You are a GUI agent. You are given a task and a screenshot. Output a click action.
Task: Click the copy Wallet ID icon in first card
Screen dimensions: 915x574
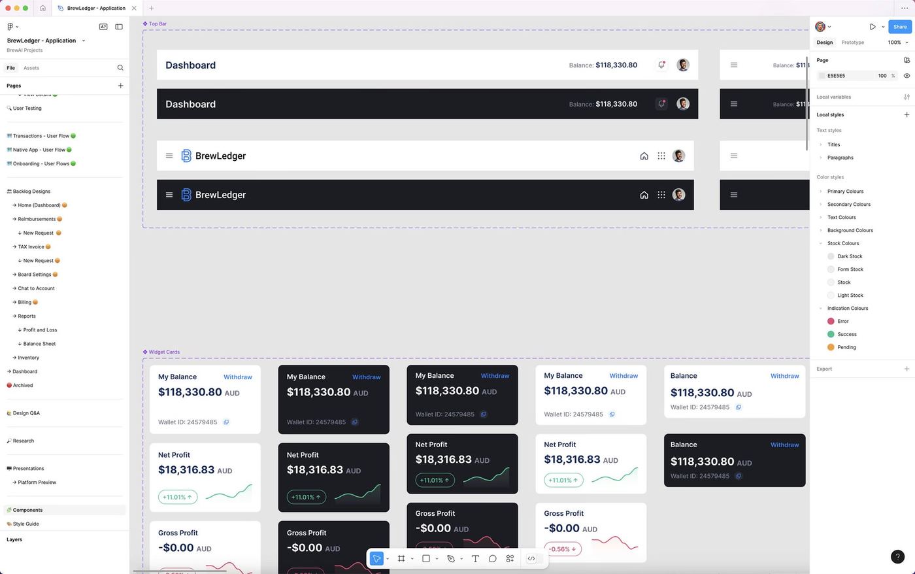point(226,422)
